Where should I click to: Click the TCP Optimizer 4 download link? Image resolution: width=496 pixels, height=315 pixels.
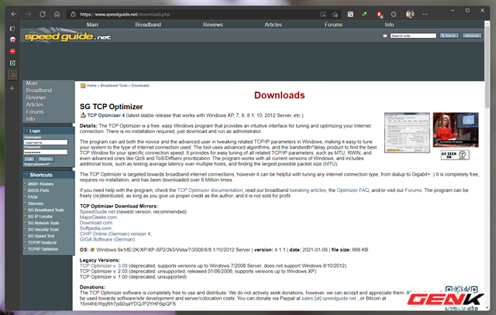coord(106,115)
